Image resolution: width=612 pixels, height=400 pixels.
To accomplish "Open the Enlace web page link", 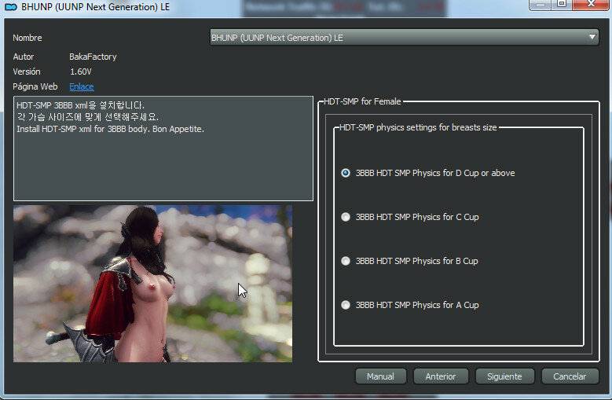I will [x=82, y=86].
